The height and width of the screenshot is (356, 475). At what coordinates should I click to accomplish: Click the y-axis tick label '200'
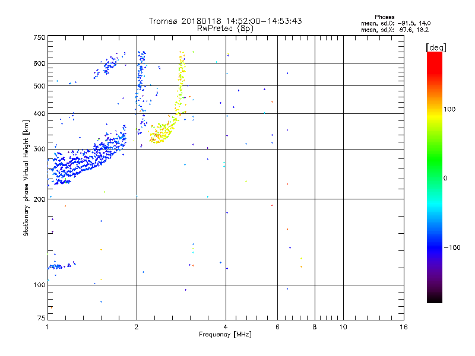point(40,199)
